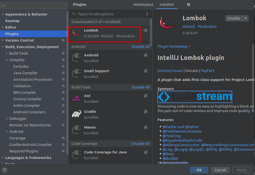Click the CodeStream sponsor banner
Screen dimensions: 255x175
(x=195, y=97)
